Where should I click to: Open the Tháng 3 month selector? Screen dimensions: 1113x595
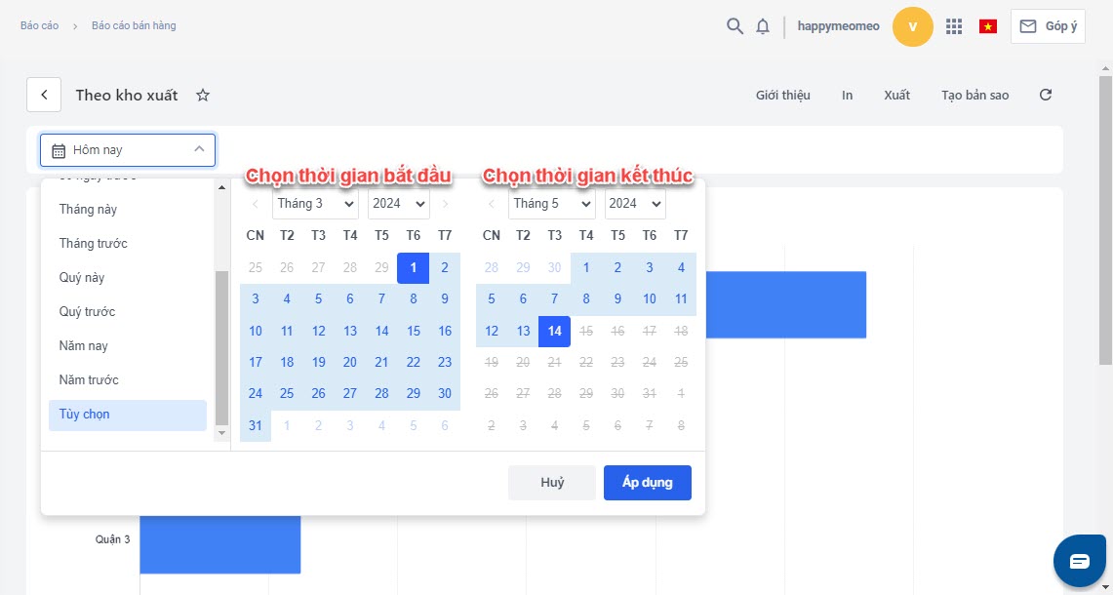coord(315,204)
